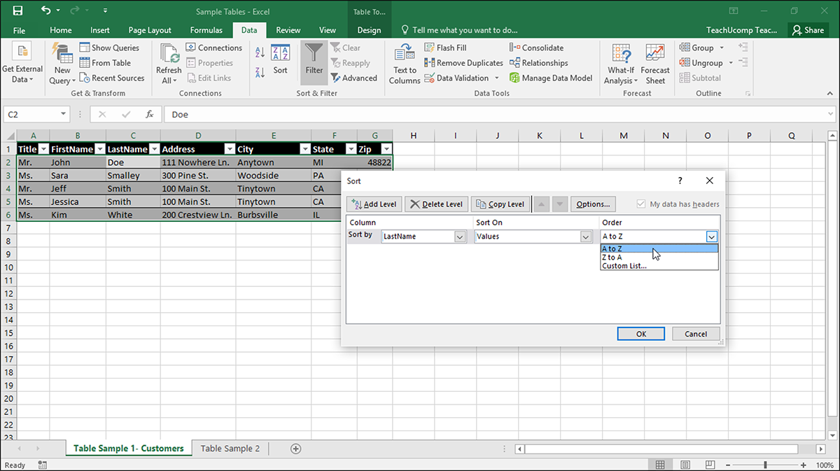Open the Sort On dropdown in the dialog
Image resolution: width=840 pixels, height=471 pixels.
tap(587, 237)
